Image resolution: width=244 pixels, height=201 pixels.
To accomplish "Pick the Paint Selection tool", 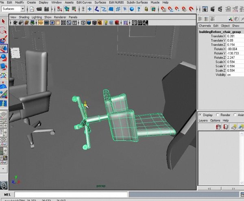I will coord(3,39).
